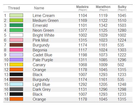This screenshot has height=105, width=136.
Task: Pick the Pink Mist thread swatch
Action: tap(16, 40)
